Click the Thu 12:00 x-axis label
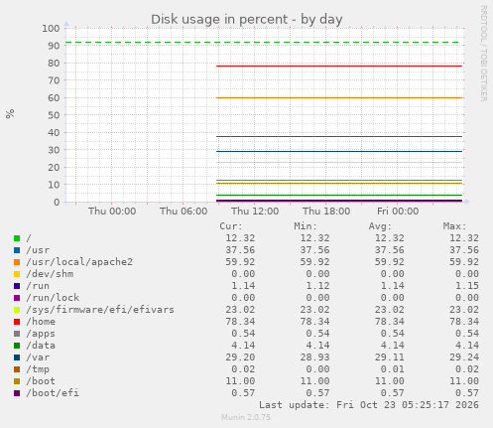The height and width of the screenshot is (428, 493). coord(255,212)
